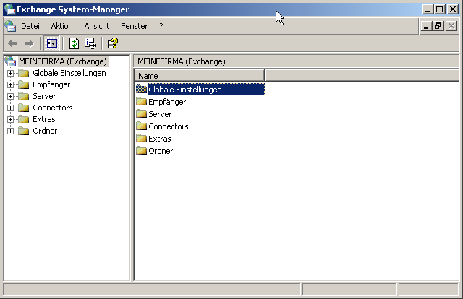Click Globale Einstellungen folder icon in list

[142, 89]
